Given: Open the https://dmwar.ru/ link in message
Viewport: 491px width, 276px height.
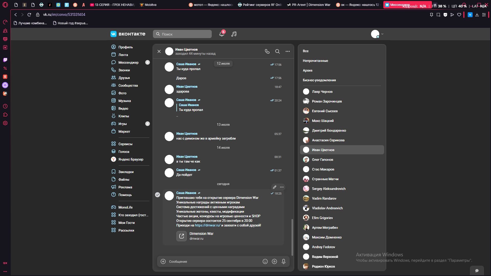Looking at the screenshot, I should (207, 225).
